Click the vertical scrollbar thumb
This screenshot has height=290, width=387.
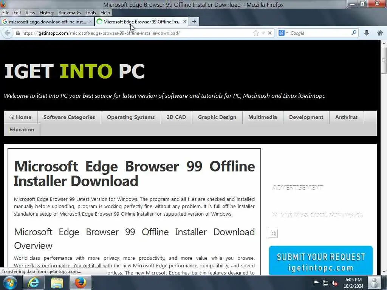point(384,60)
